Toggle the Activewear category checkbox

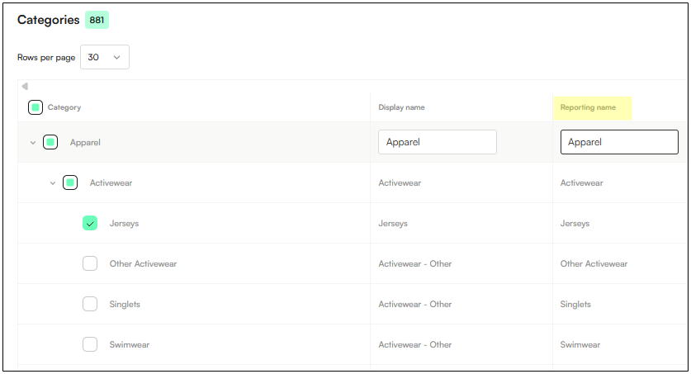(x=70, y=182)
